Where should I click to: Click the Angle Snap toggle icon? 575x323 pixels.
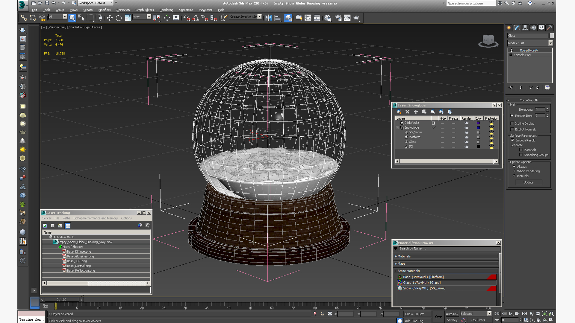195,18
